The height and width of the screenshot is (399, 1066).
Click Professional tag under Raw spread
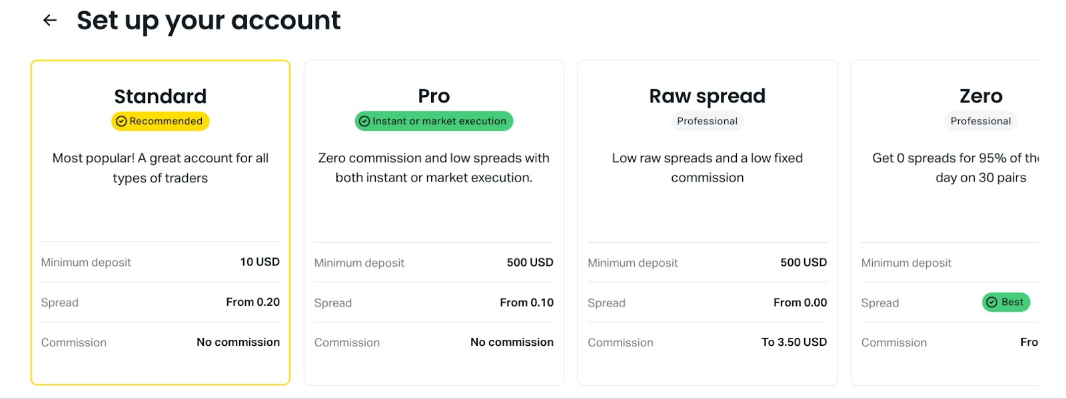708,121
